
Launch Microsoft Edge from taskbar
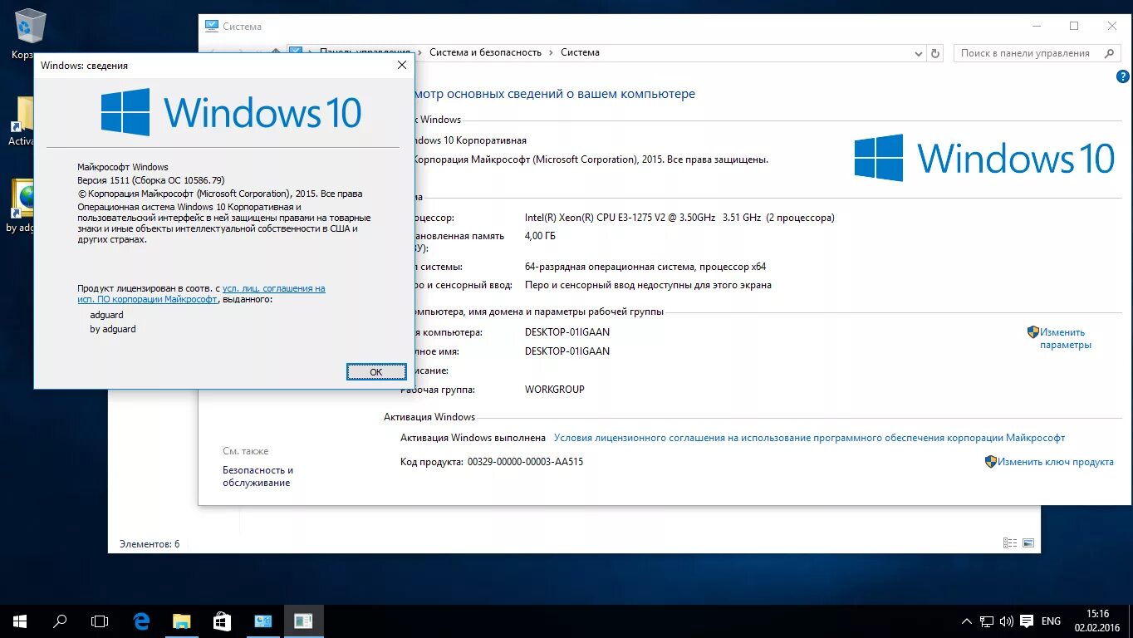pos(141,621)
